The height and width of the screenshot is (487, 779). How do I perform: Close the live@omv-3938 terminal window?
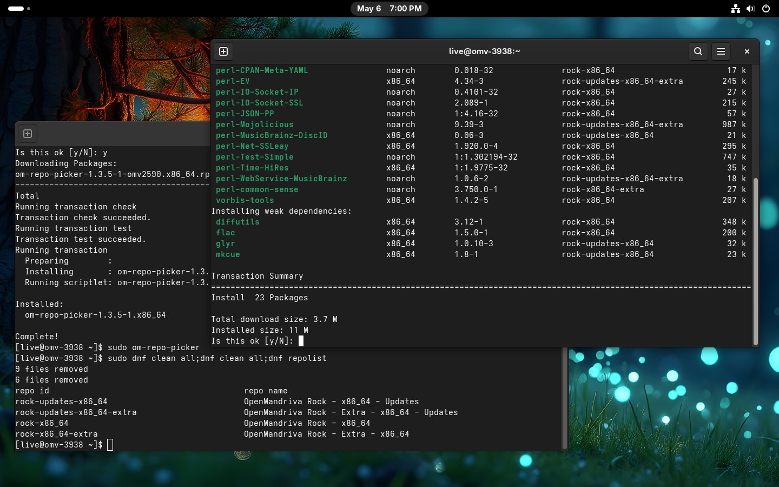coord(747,51)
